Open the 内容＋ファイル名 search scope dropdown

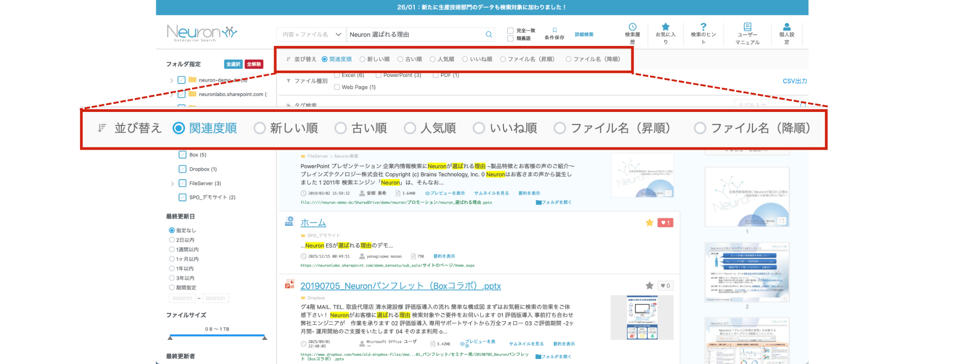[x=311, y=35]
